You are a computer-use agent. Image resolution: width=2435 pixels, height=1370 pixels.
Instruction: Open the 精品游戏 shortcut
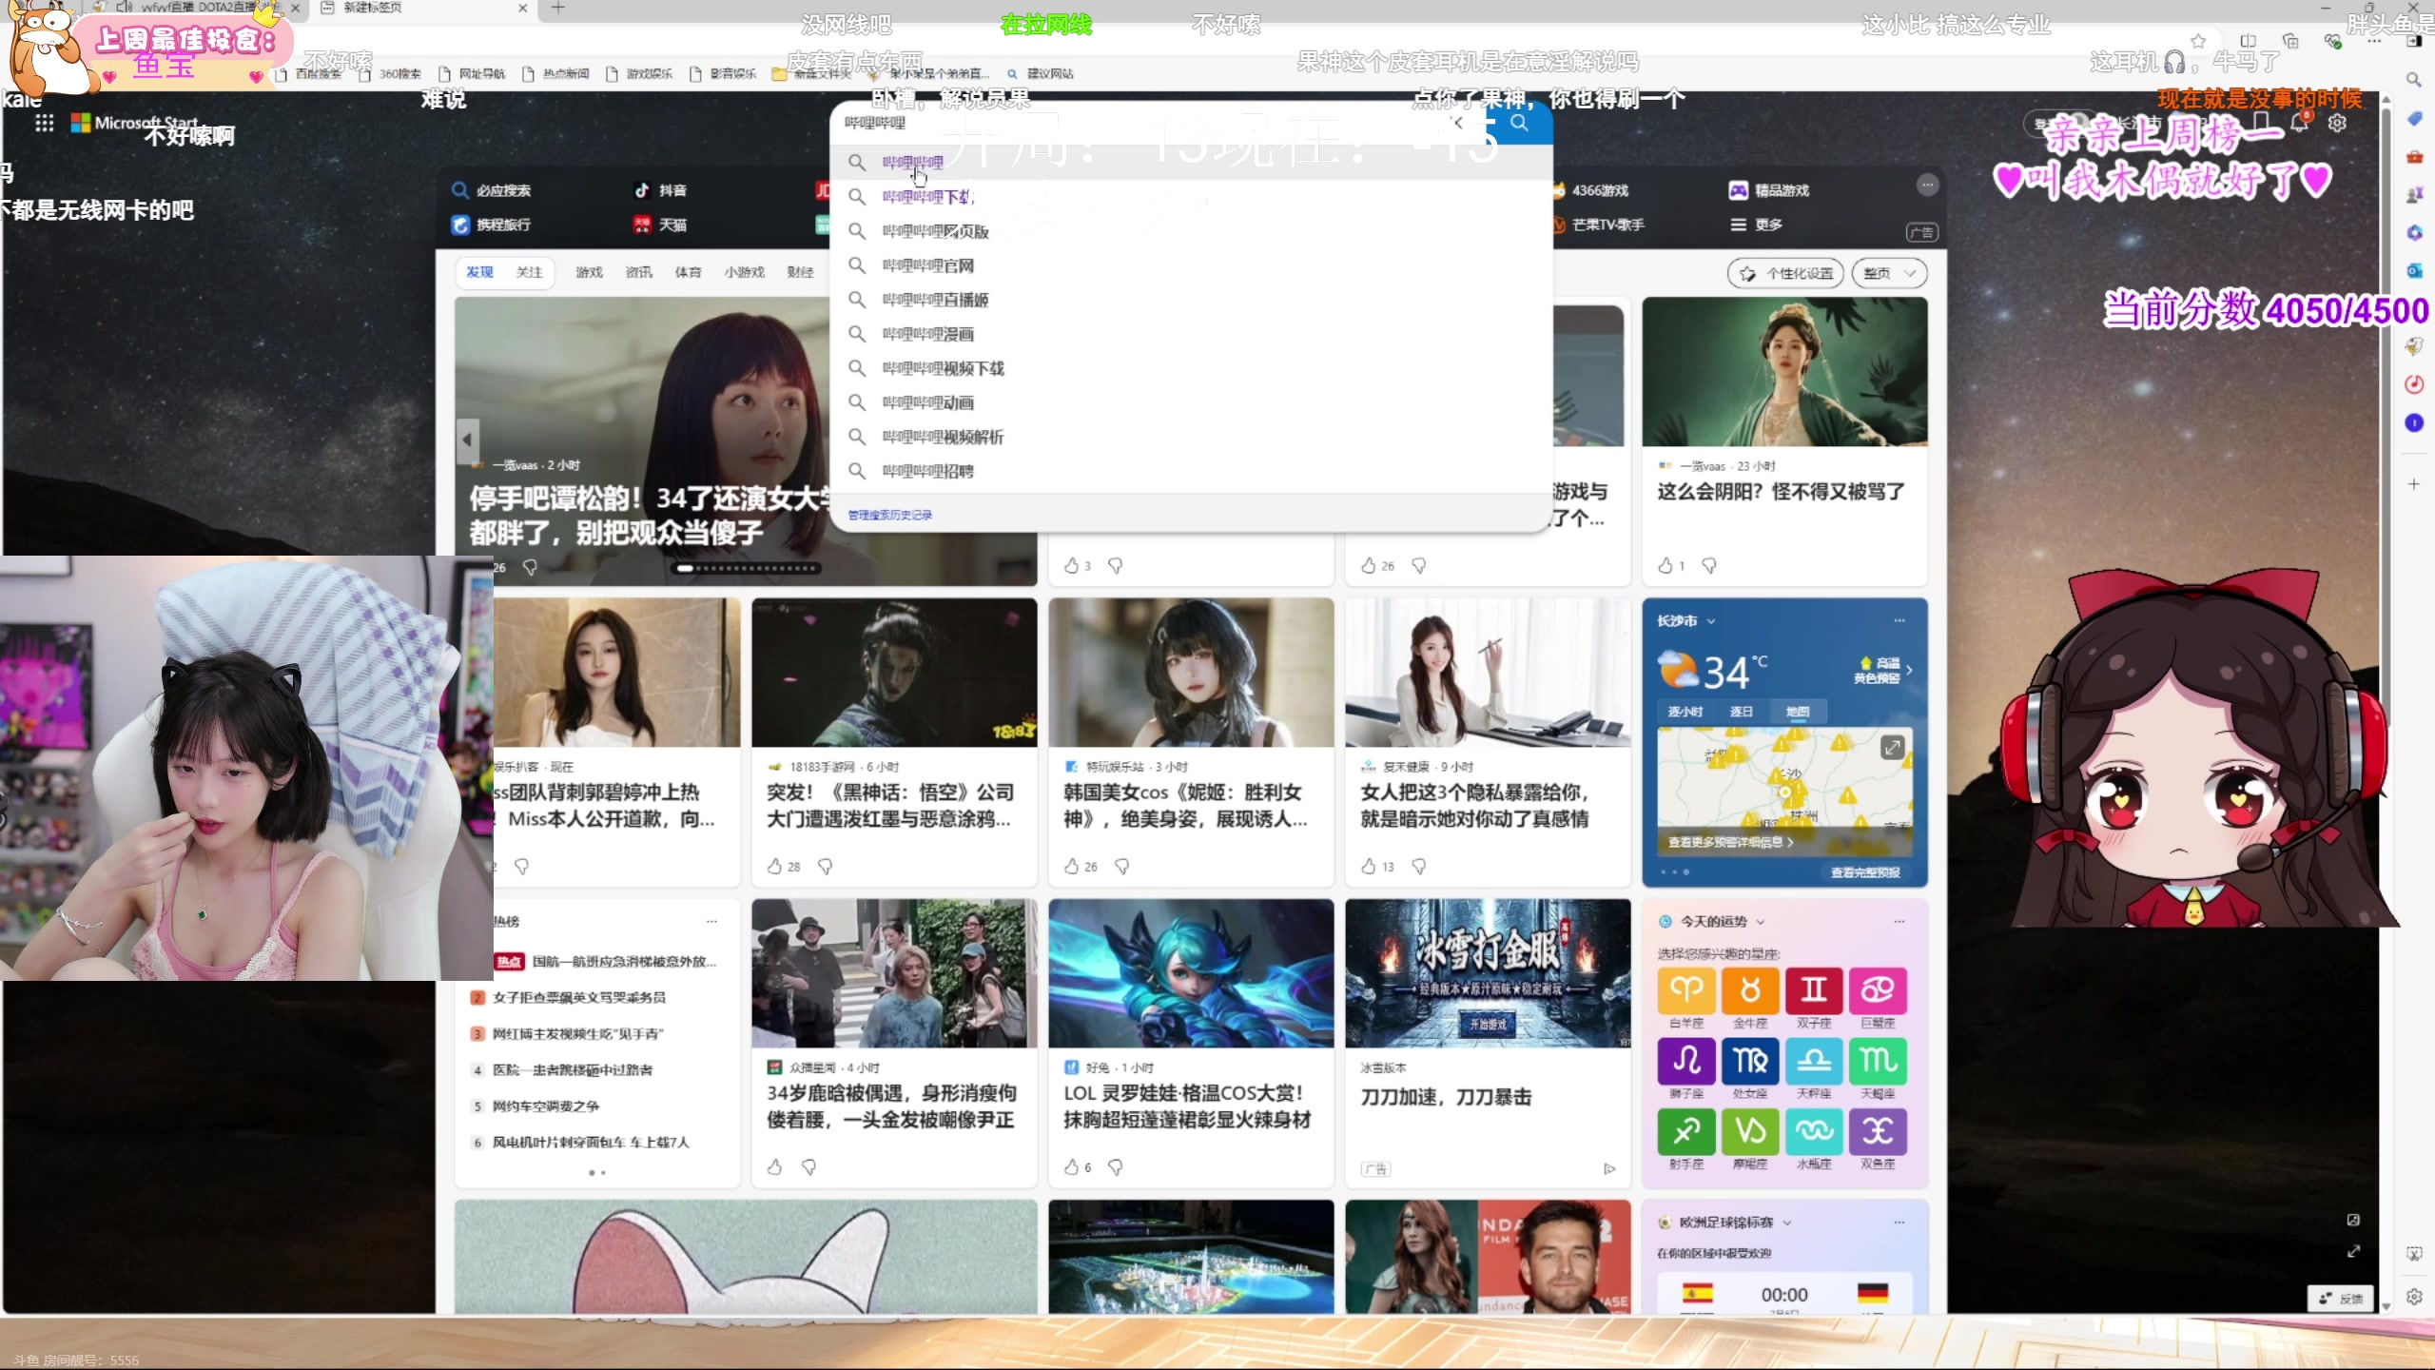click(x=1768, y=190)
